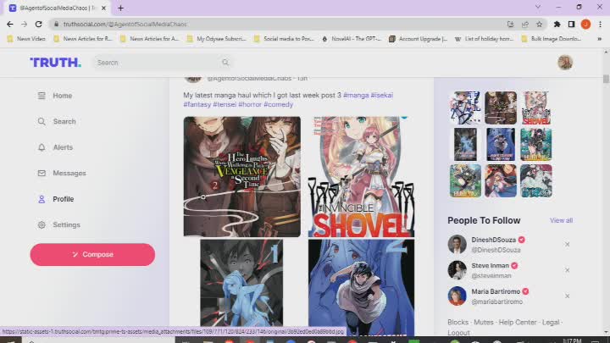Open the Hero Laughs Vengeance manga image
Screen dimensions: 610x343
(x=242, y=176)
